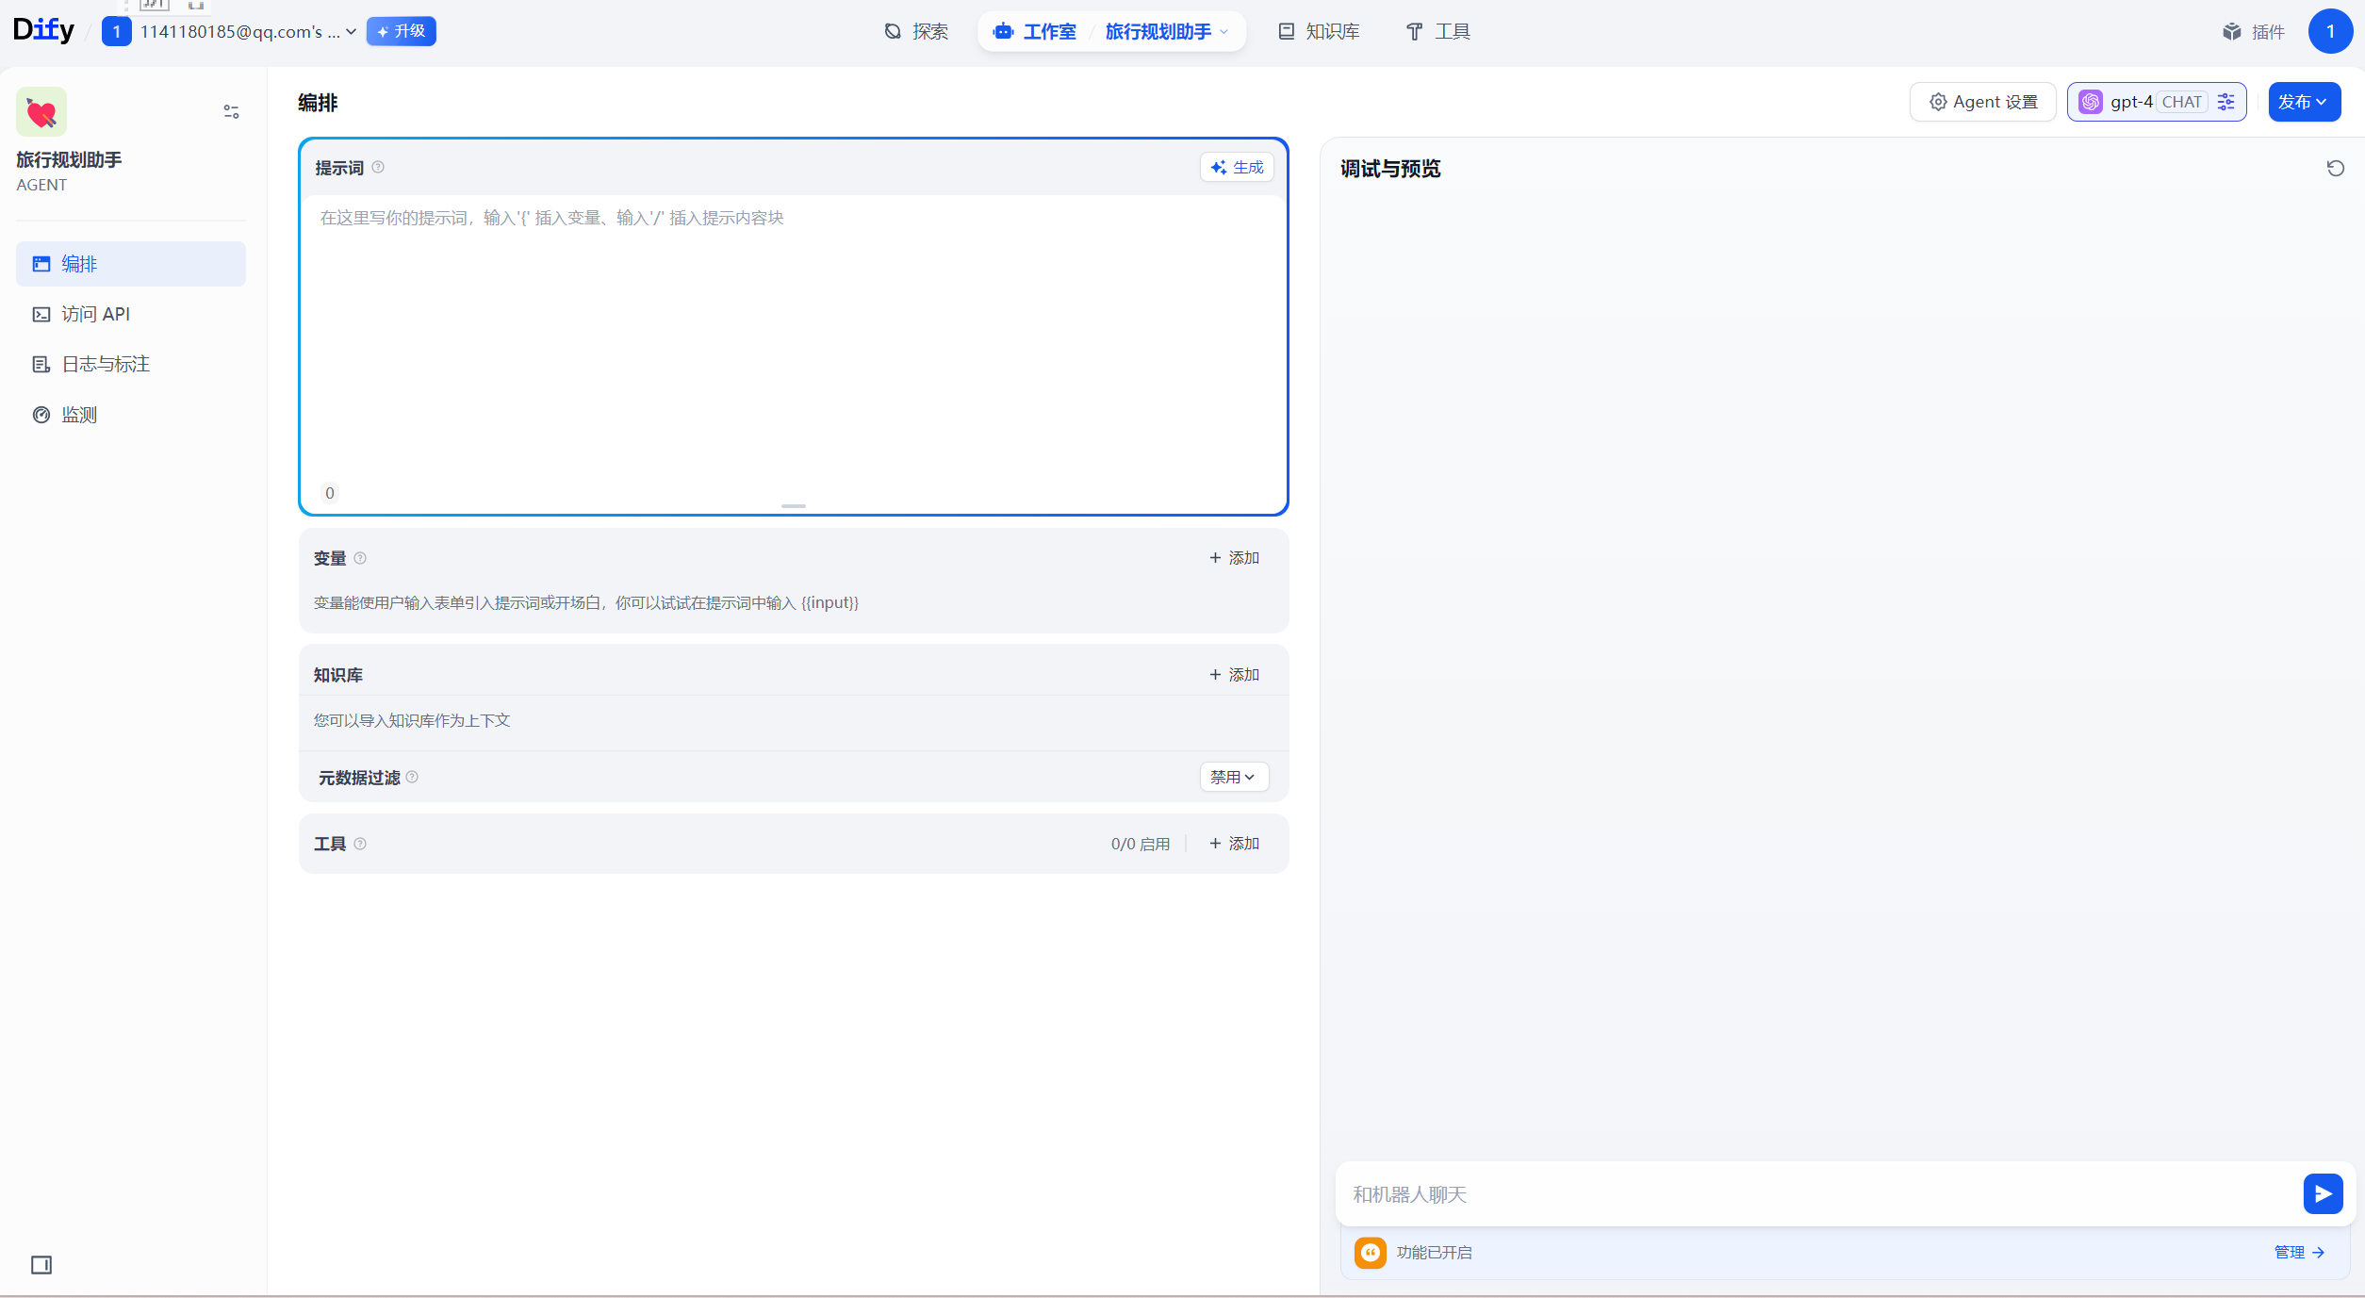Viewport: 2365px width, 1298px height.
Task: Click the refresh icon in debug preview
Action: tap(2335, 169)
